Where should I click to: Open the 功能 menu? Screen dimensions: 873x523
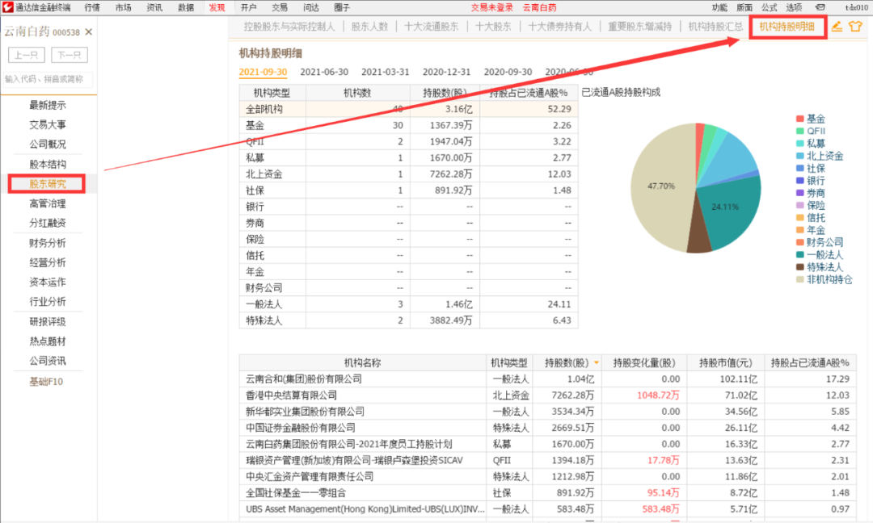pos(719,8)
